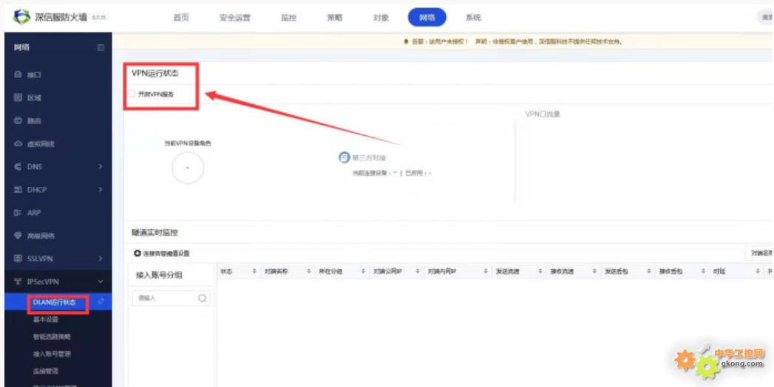Open 连接管理 under IPSecVPN
The image size is (774, 387).
point(46,371)
